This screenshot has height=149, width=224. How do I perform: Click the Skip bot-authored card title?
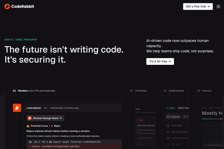(146, 126)
